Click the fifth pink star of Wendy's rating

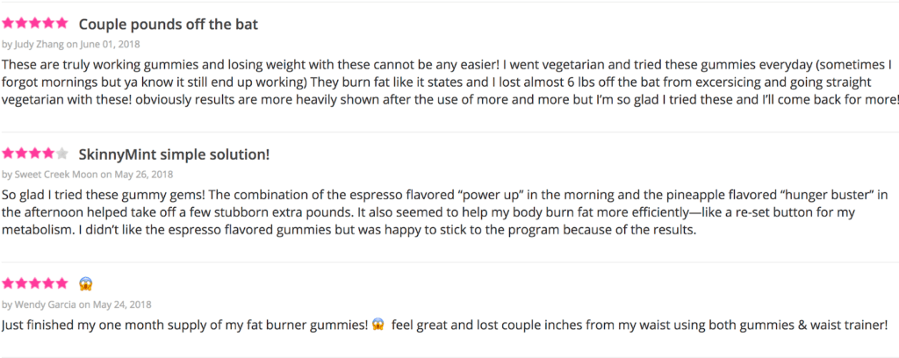point(62,283)
